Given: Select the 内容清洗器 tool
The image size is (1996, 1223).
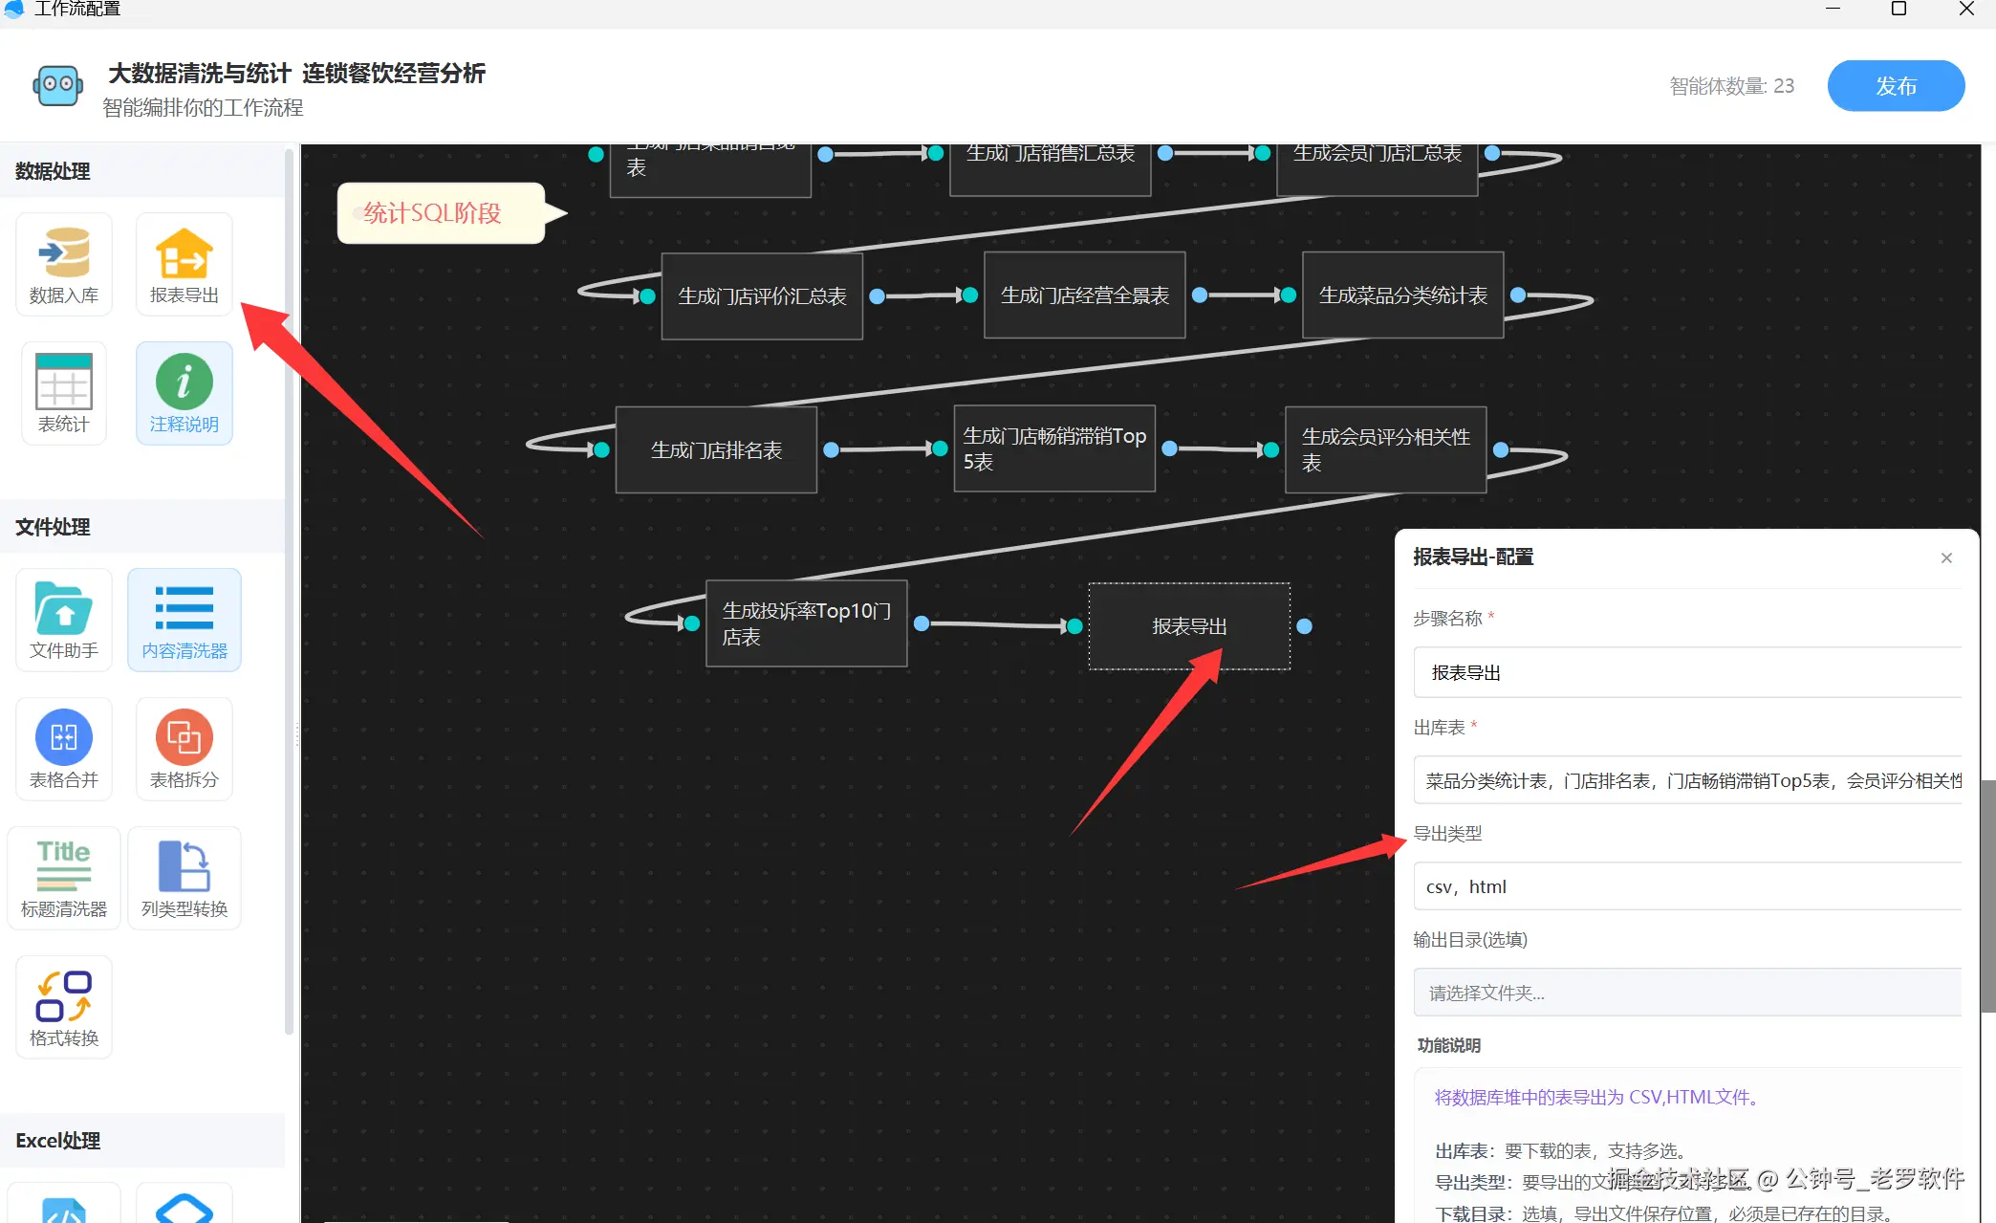Looking at the screenshot, I should 184,620.
